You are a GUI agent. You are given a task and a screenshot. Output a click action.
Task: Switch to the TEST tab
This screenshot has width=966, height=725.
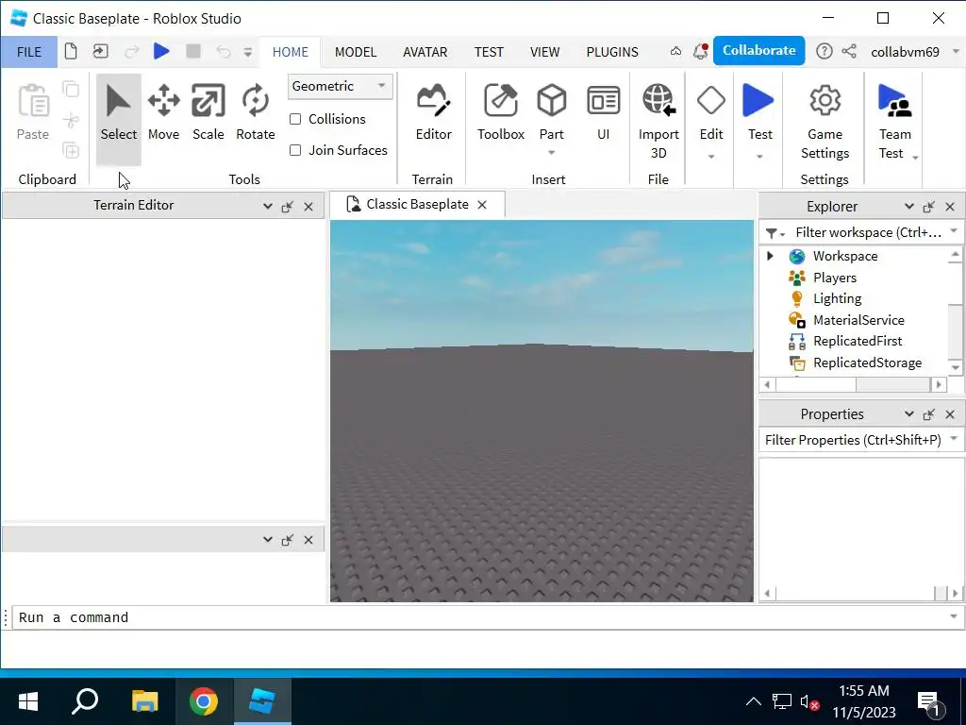point(489,52)
